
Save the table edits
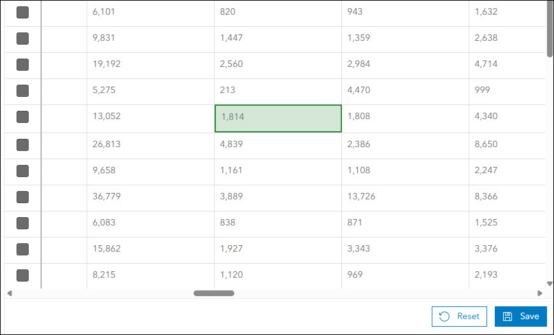click(520, 317)
